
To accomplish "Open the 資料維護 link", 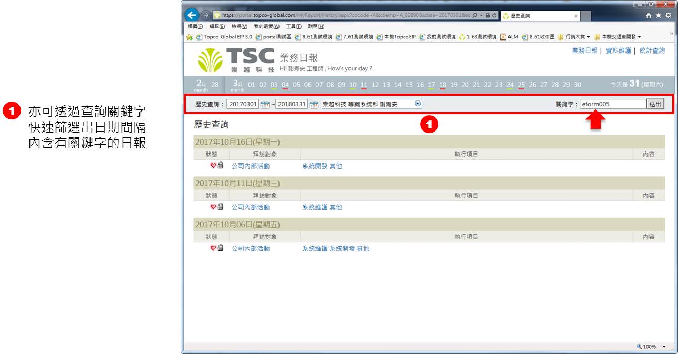I will click(619, 50).
